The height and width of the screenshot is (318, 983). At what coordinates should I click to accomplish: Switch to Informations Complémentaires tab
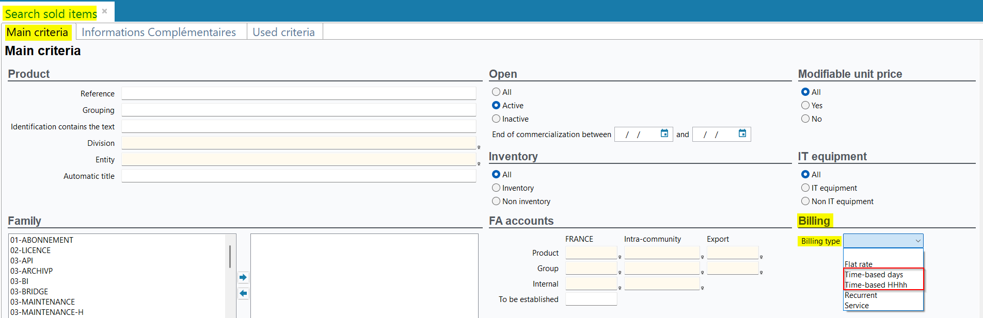158,32
